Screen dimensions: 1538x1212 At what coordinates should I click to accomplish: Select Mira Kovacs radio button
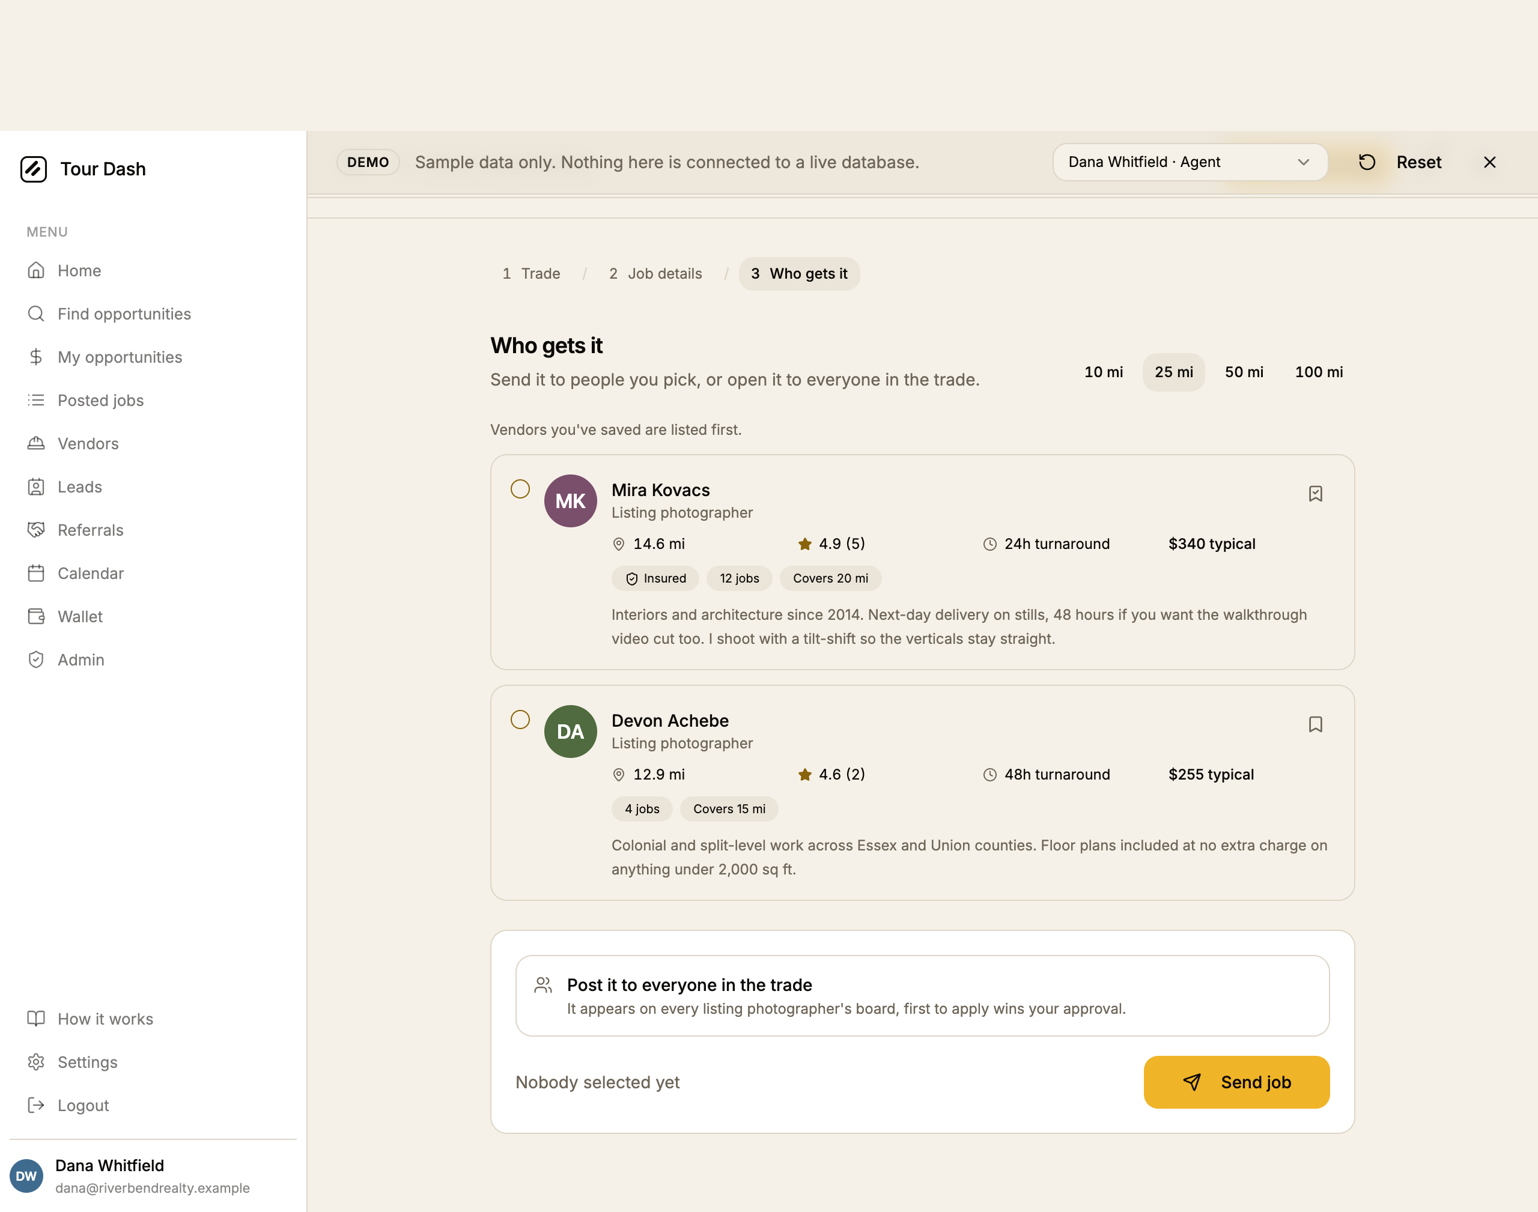pyautogui.click(x=520, y=489)
